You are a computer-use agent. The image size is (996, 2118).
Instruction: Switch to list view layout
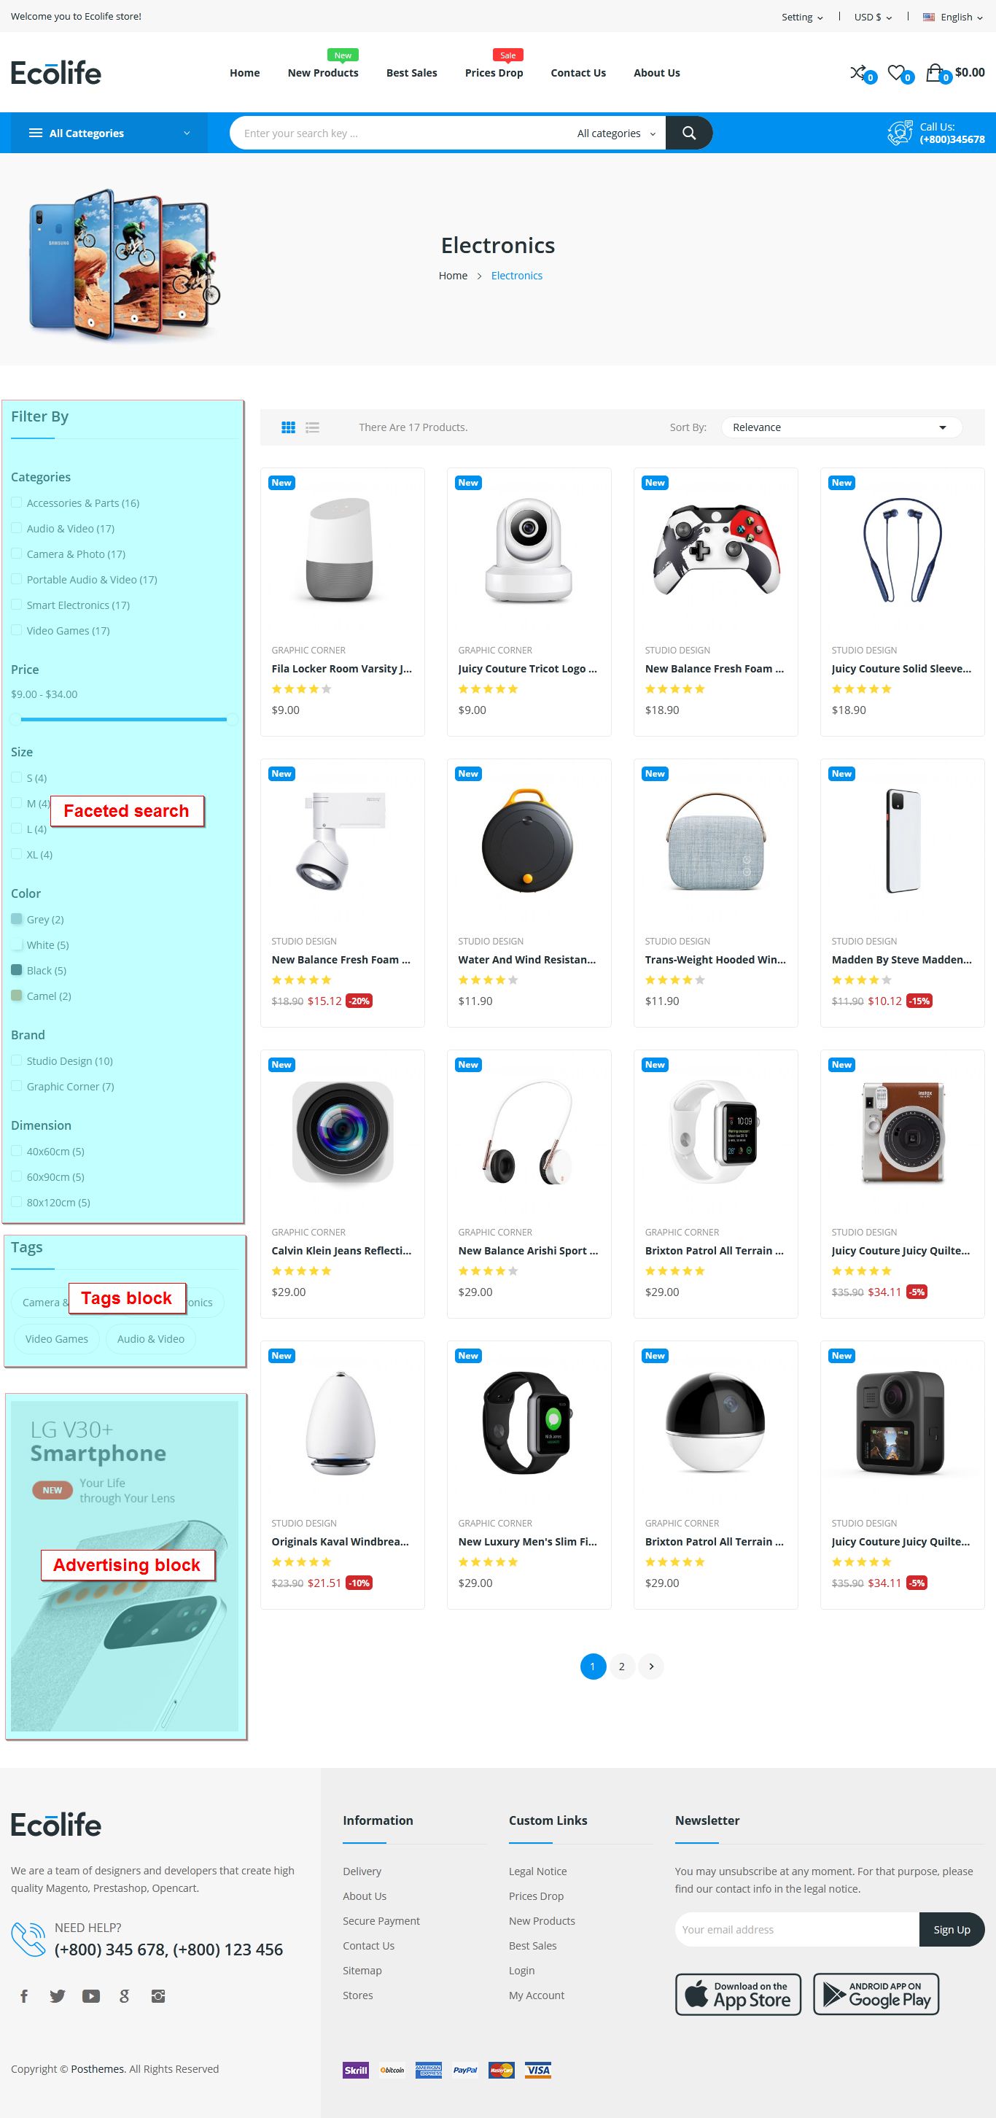[x=312, y=427]
